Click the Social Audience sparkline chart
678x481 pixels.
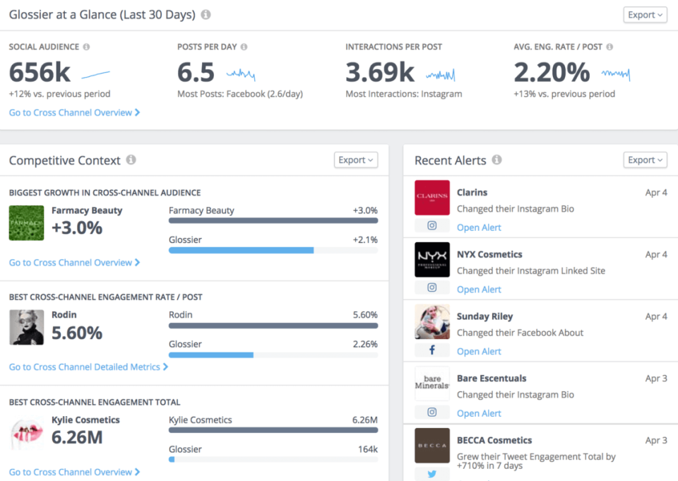[x=95, y=73]
